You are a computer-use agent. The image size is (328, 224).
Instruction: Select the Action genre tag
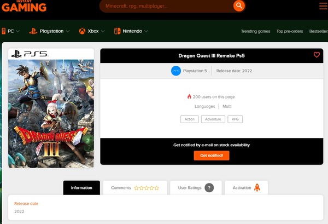tap(190, 119)
